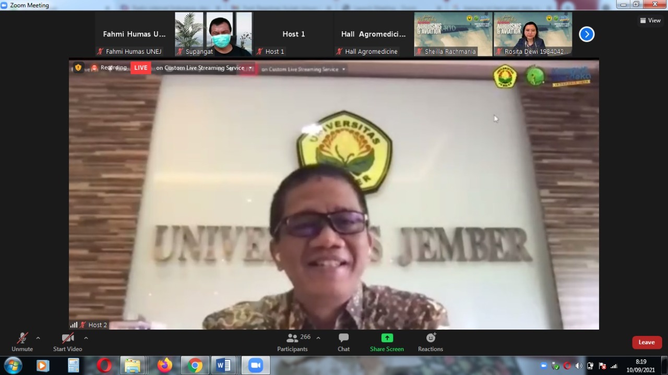Select Rosita Dewi's video thumbnail

[x=532, y=34]
